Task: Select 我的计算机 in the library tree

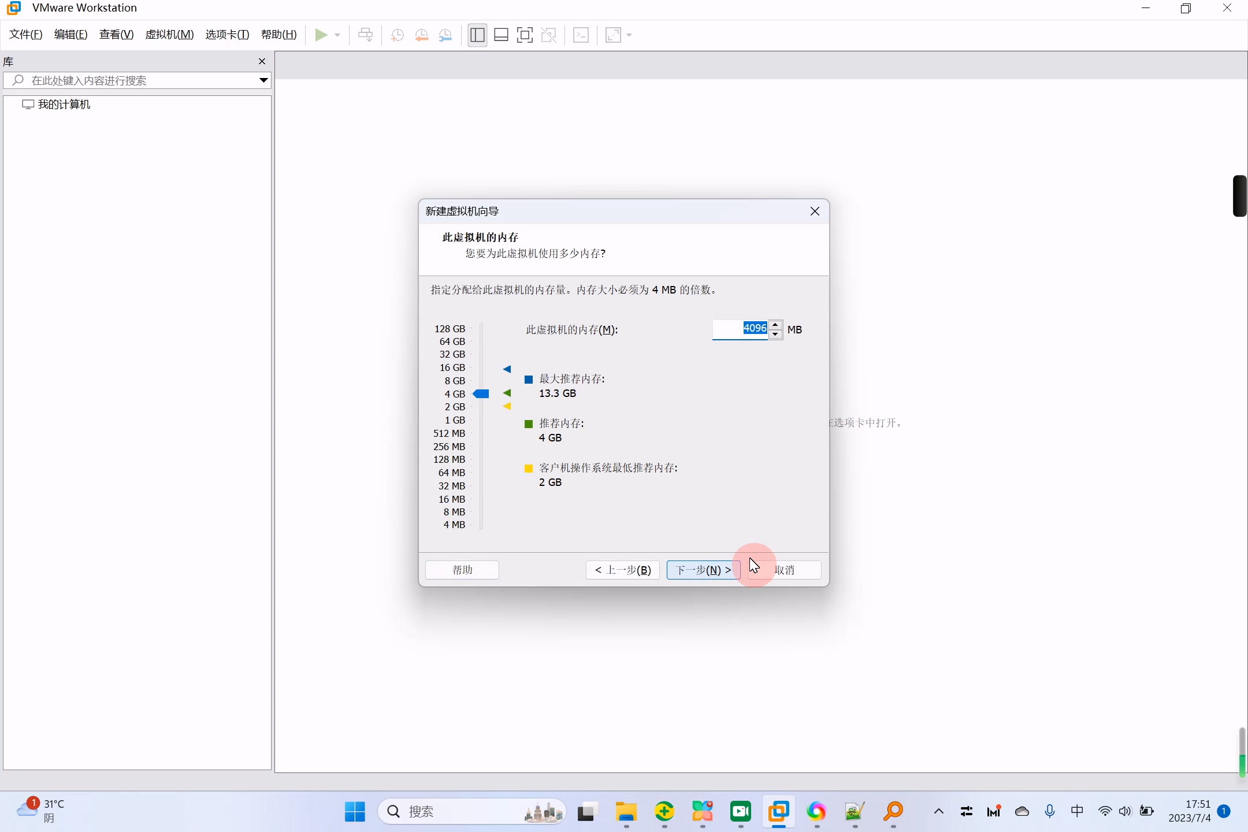Action: (x=57, y=105)
